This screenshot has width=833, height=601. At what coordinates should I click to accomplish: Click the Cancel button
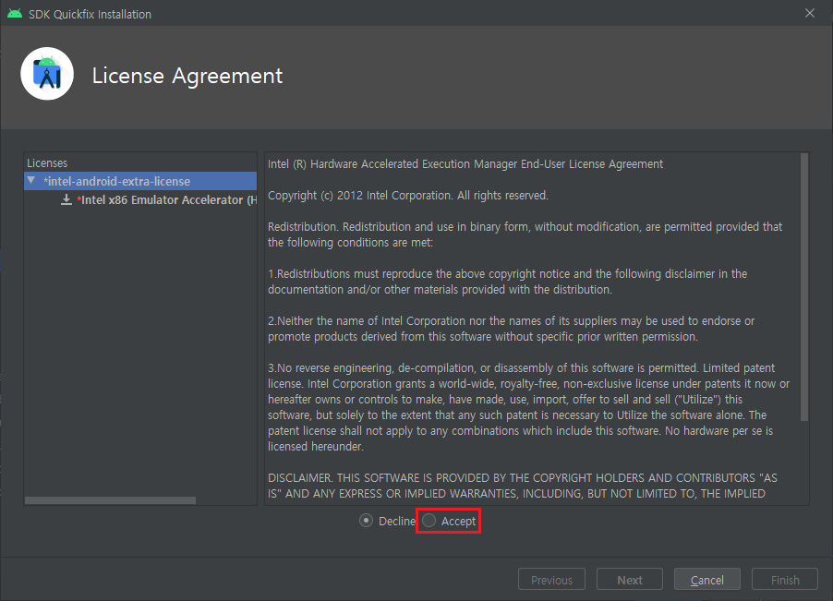pyautogui.click(x=706, y=580)
